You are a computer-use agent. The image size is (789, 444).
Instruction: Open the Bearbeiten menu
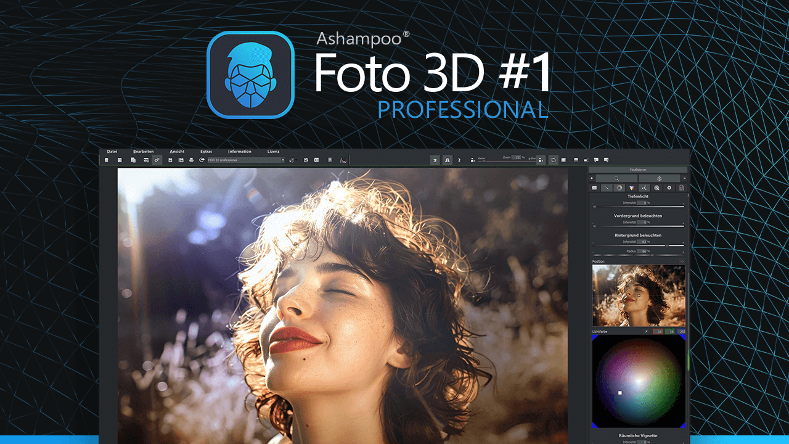[143, 151]
